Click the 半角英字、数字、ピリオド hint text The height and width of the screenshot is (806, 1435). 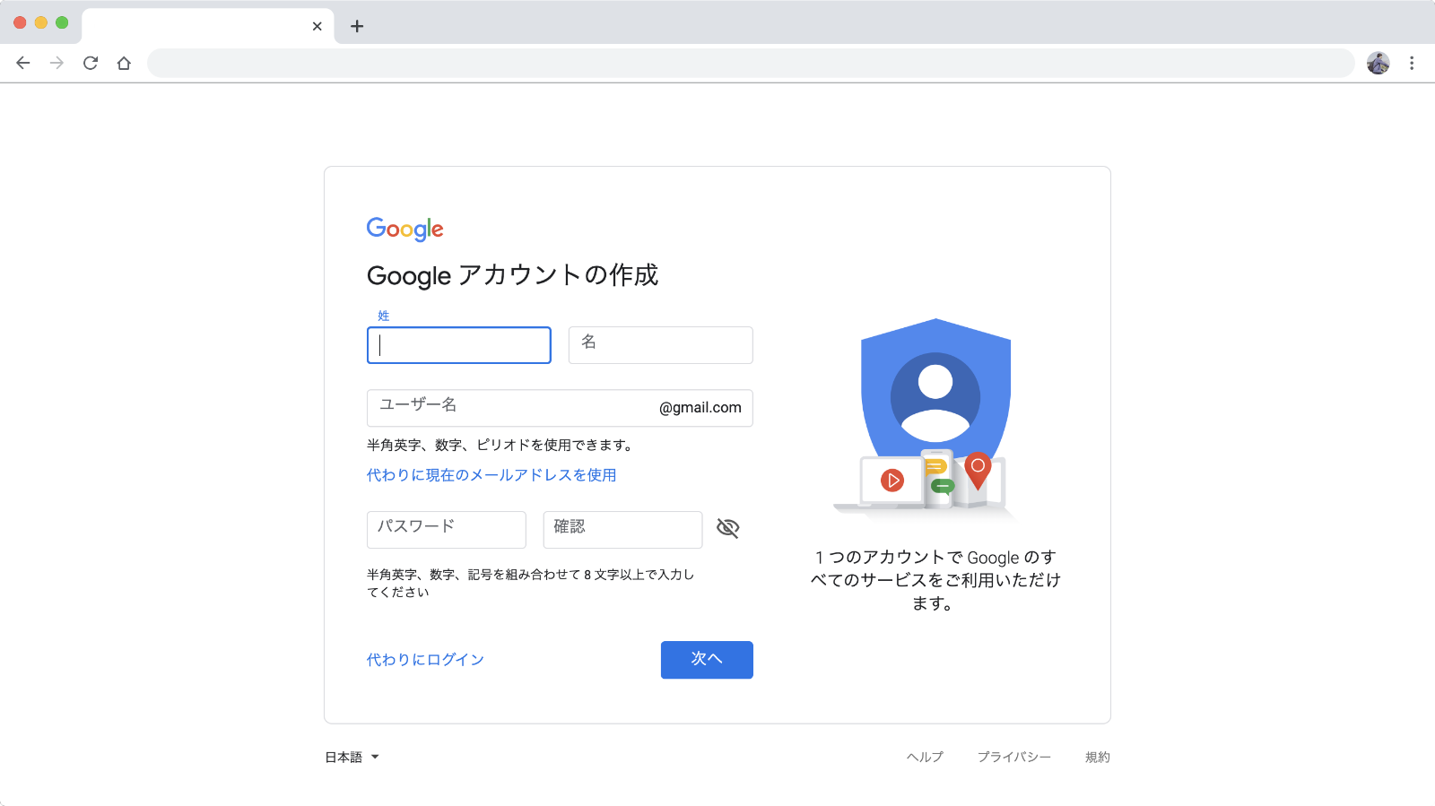[502, 446]
